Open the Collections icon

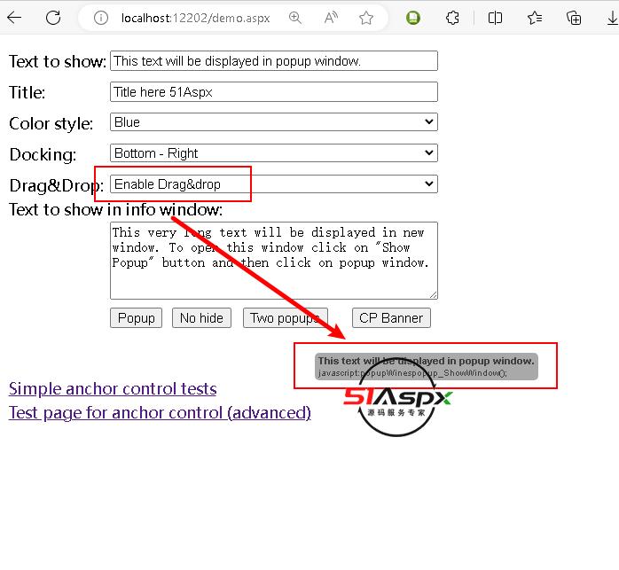click(574, 18)
